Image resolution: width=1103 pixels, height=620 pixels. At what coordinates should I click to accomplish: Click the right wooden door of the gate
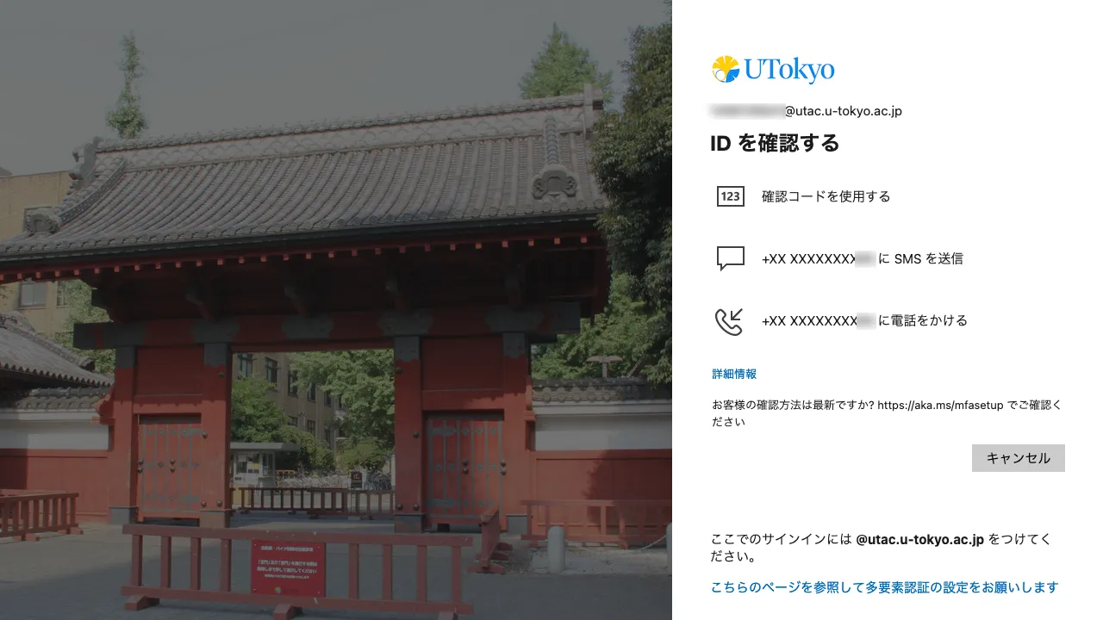coord(463,465)
